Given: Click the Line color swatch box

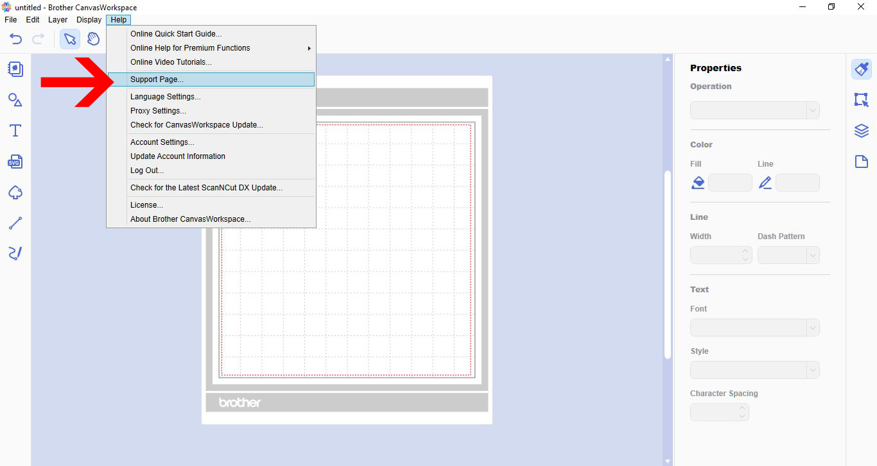Looking at the screenshot, I should coord(797,183).
